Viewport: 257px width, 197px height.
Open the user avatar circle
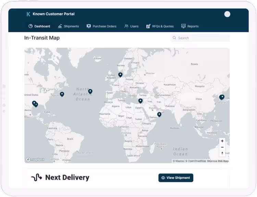point(227,14)
